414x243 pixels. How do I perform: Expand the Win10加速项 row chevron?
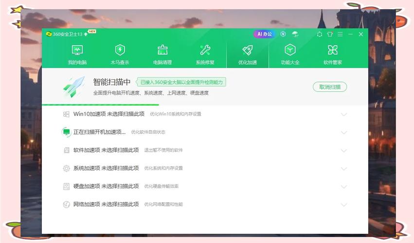coord(344,115)
